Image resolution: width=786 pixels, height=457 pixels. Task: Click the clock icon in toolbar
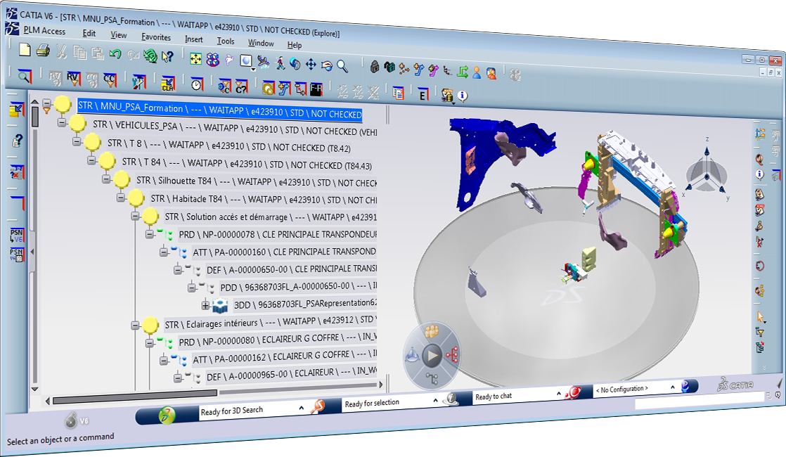click(x=197, y=84)
